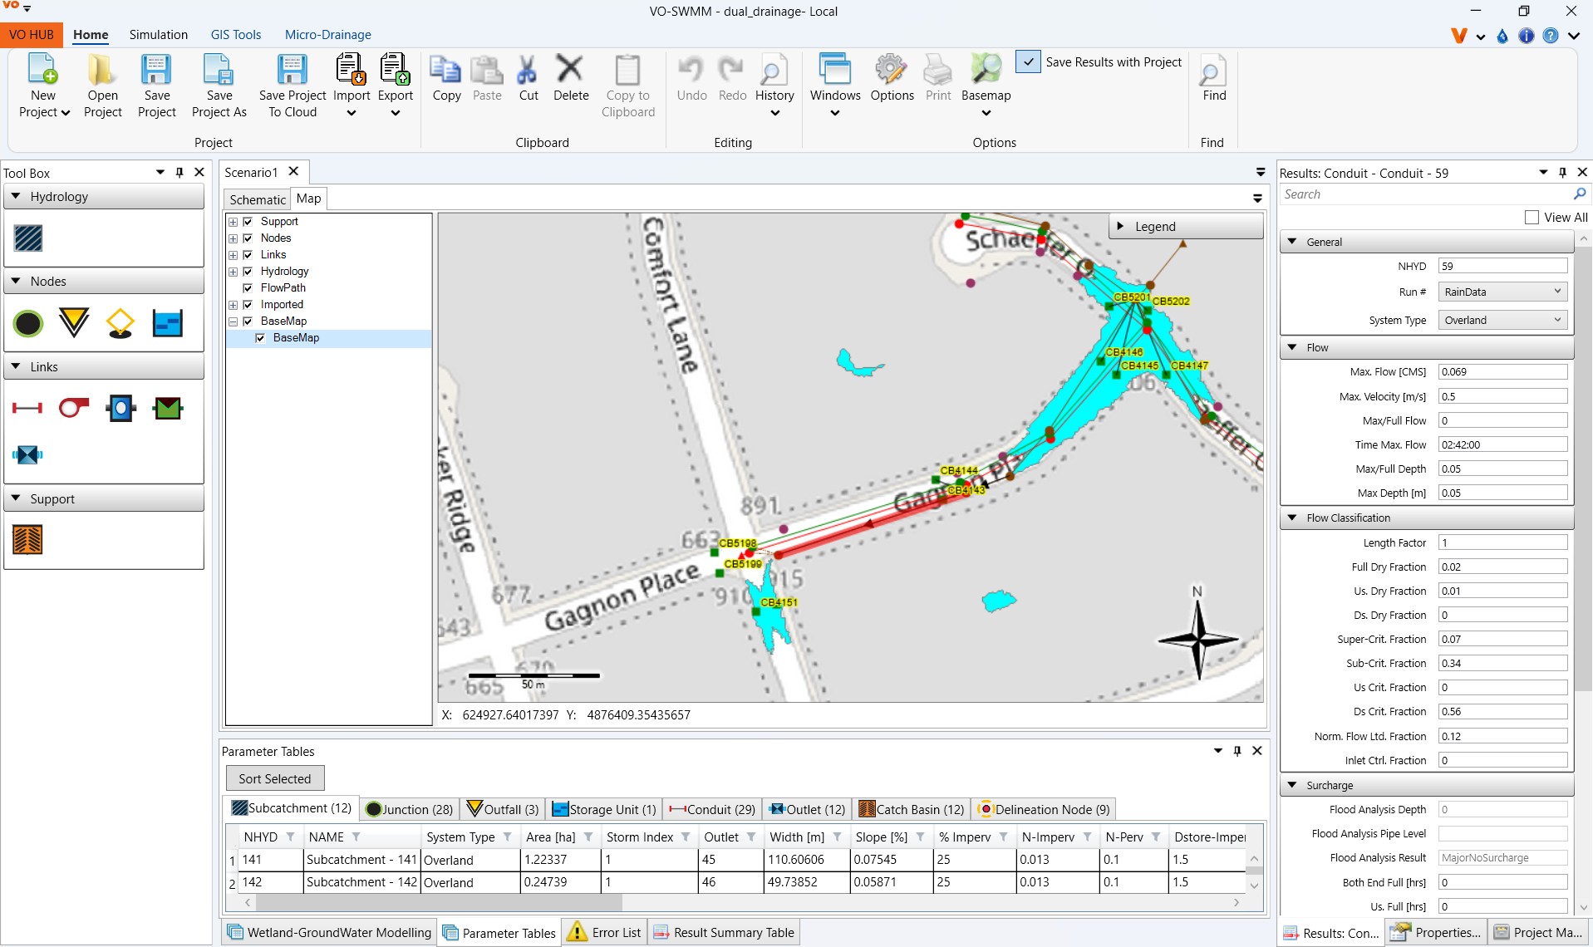Switch to Junction (28) table tab
This screenshot has height=947, width=1593.
point(410,809)
